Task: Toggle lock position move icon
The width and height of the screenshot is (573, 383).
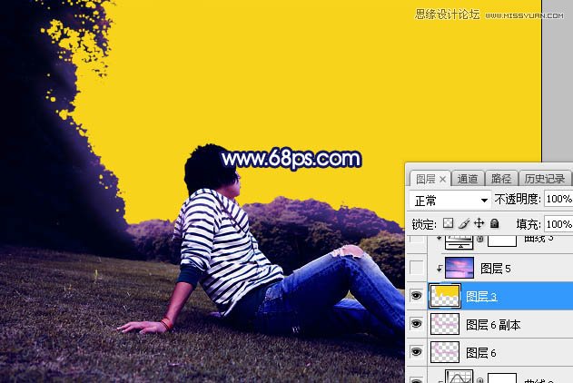Action: pyautogui.click(x=479, y=223)
